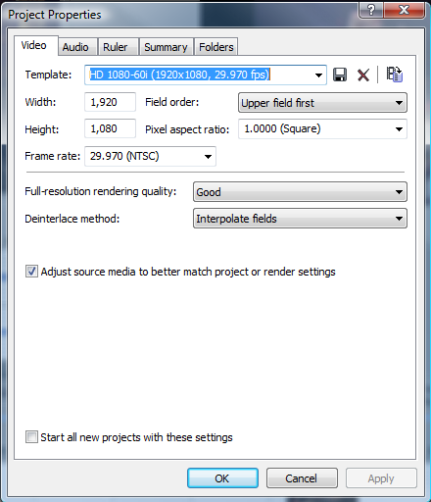Open the Pixel aspect ratio dropdown
The height and width of the screenshot is (502, 431).
[x=322, y=129]
